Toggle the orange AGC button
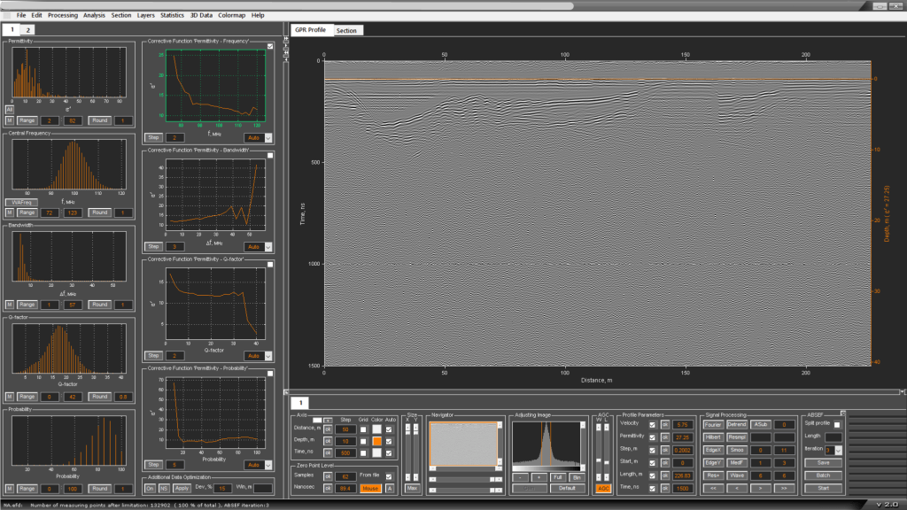 click(603, 488)
